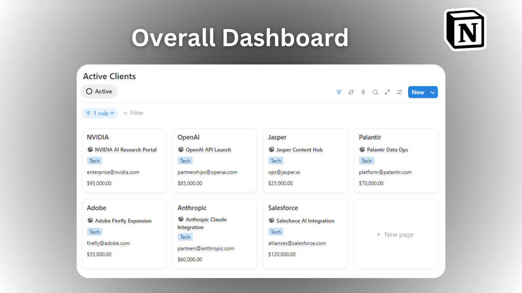Click the New button
This screenshot has height=293, width=522.
pyautogui.click(x=418, y=92)
